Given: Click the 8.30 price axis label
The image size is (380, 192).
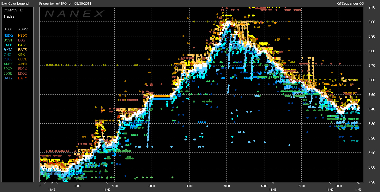Looking at the screenshot, I should (371, 124).
